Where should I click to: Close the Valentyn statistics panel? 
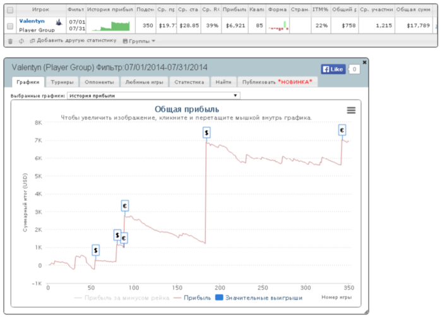click(364, 63)
